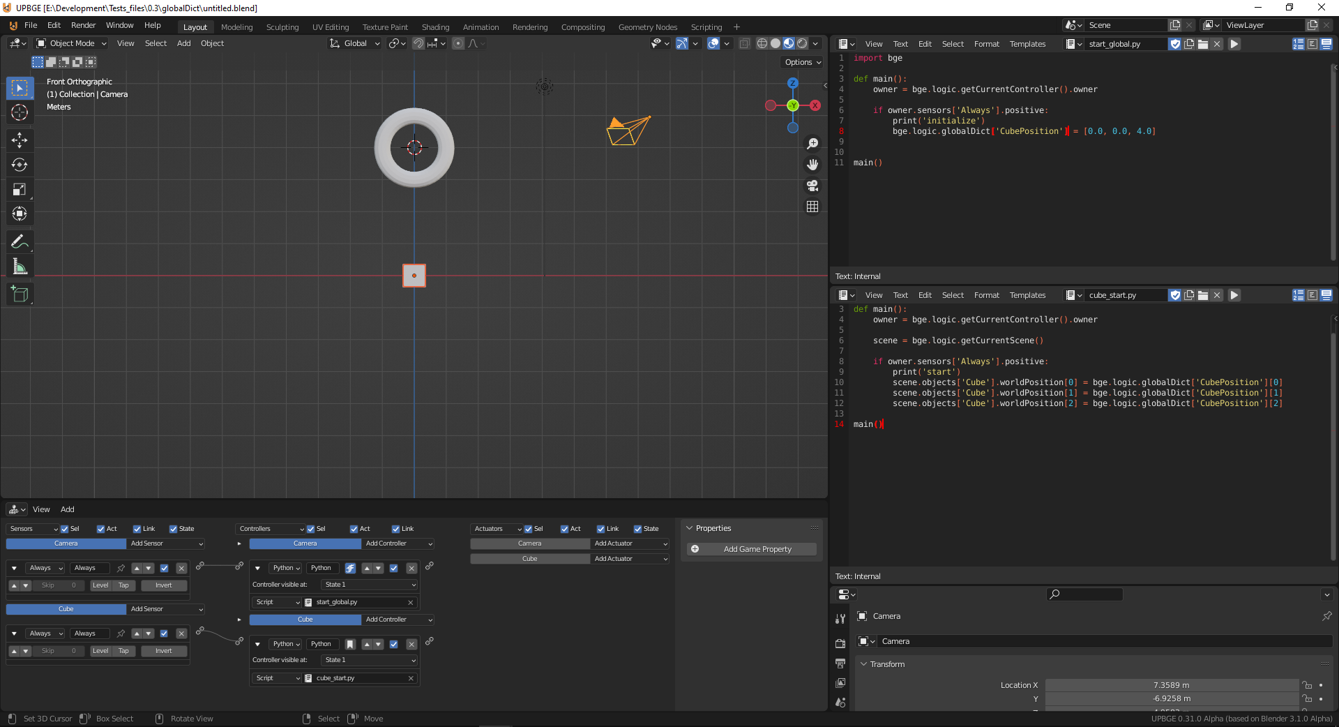Select the Measure tool
The height and width of the screenshot is (727, 1339).
20,266
